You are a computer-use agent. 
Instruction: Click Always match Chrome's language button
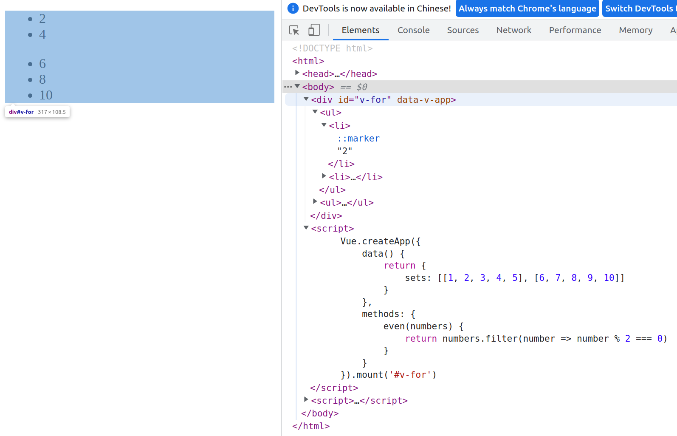pos(527,8)
